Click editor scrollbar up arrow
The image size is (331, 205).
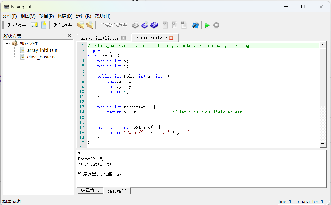pos(323,45)
